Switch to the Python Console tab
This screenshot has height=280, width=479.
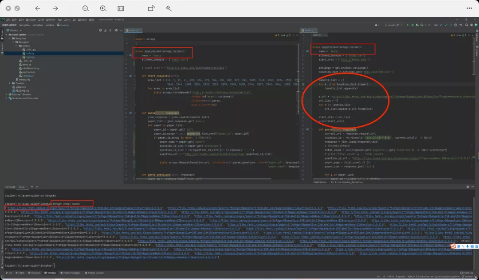(x=95, y=273)
